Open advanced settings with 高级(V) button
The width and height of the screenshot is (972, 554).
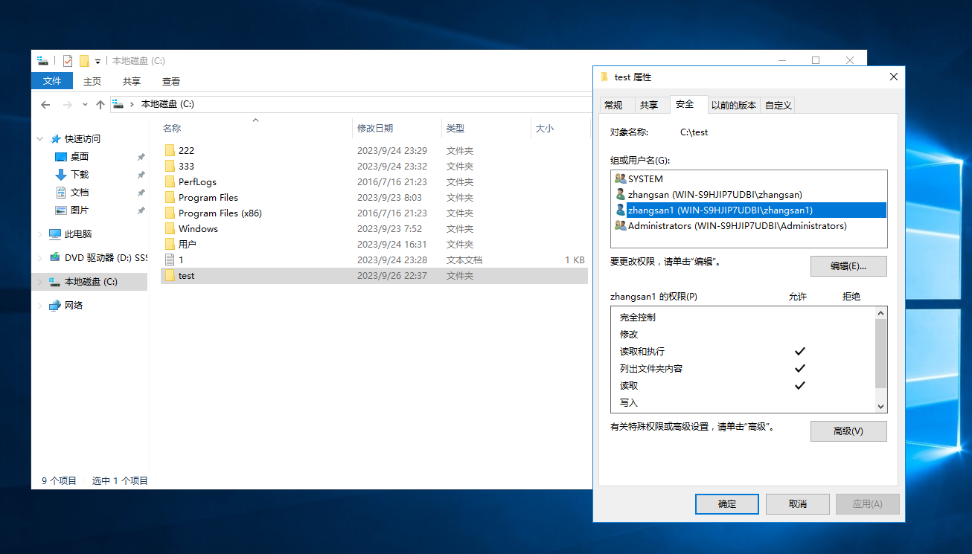[848, 431]
